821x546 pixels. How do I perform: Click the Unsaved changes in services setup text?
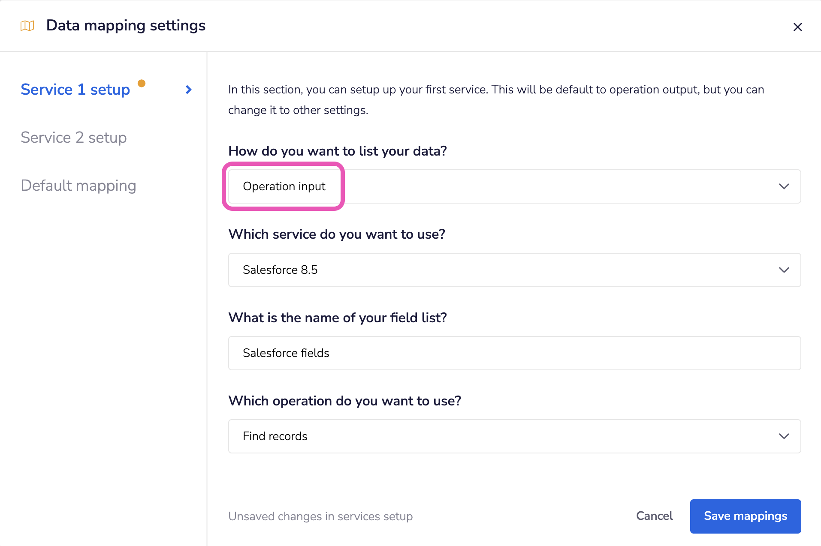pyautogui.click(x=320, y=516)
